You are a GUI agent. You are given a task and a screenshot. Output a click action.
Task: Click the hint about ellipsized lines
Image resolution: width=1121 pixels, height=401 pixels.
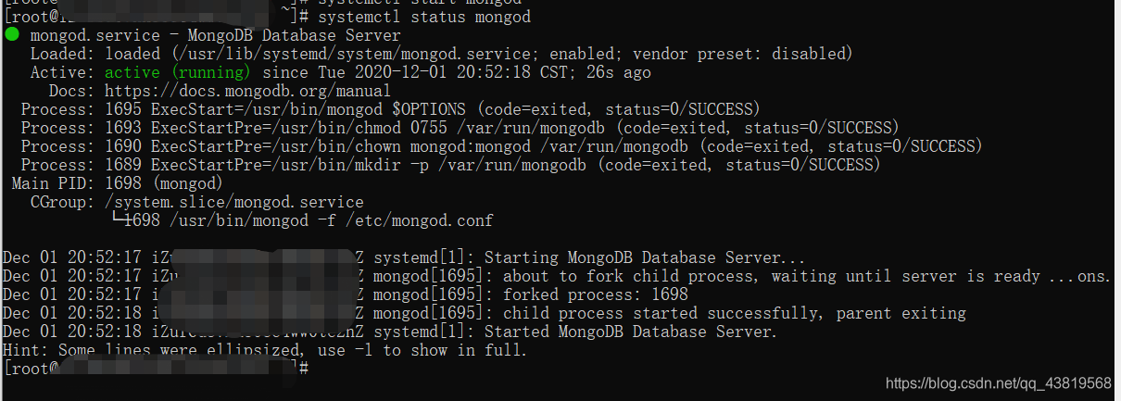coord(264,350)
